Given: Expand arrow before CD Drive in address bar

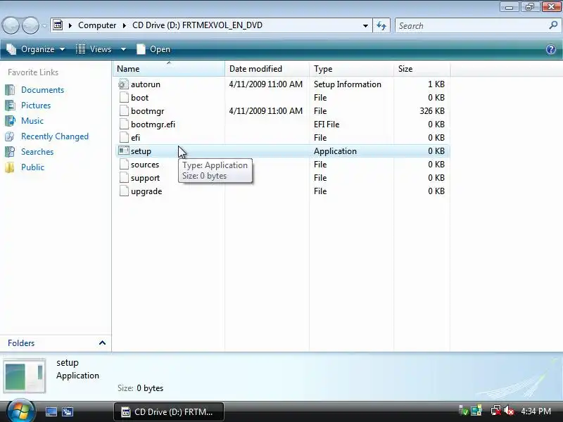Looking at the screenshot, I should [x=125, y=25].
